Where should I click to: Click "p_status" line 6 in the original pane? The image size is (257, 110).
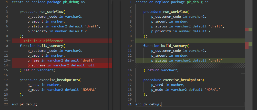pos(64,26)
